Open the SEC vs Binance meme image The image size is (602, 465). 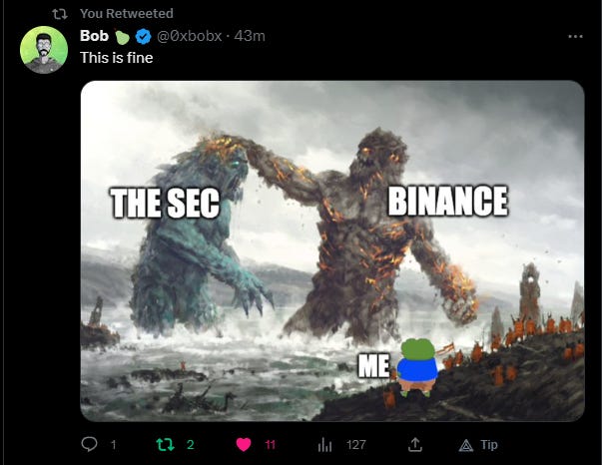[332, 250]
